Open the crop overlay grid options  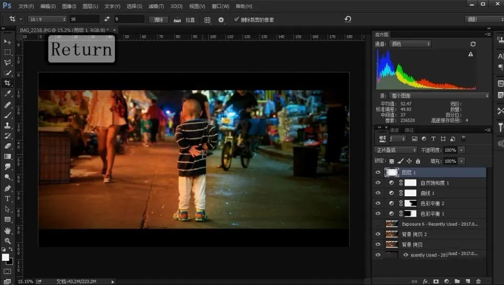click(x=207, y=19)
